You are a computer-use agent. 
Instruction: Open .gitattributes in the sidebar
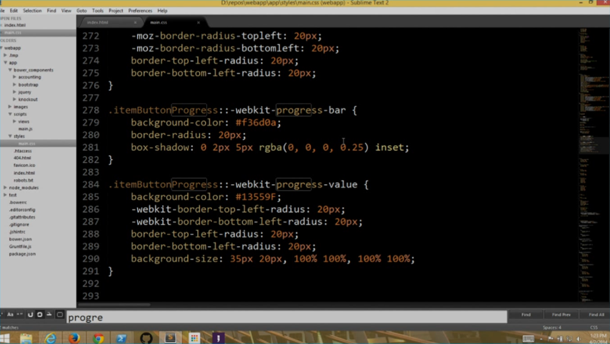[22, 217]
